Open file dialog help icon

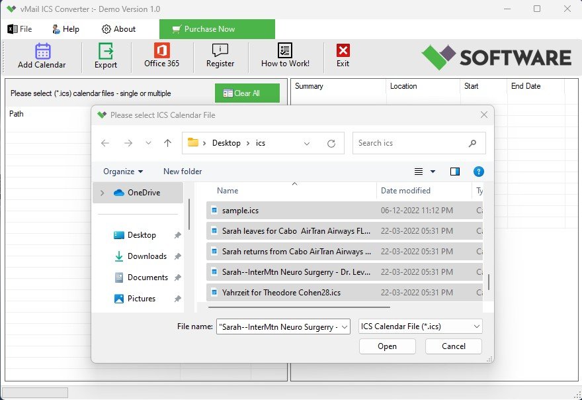[x=478, y=172]
